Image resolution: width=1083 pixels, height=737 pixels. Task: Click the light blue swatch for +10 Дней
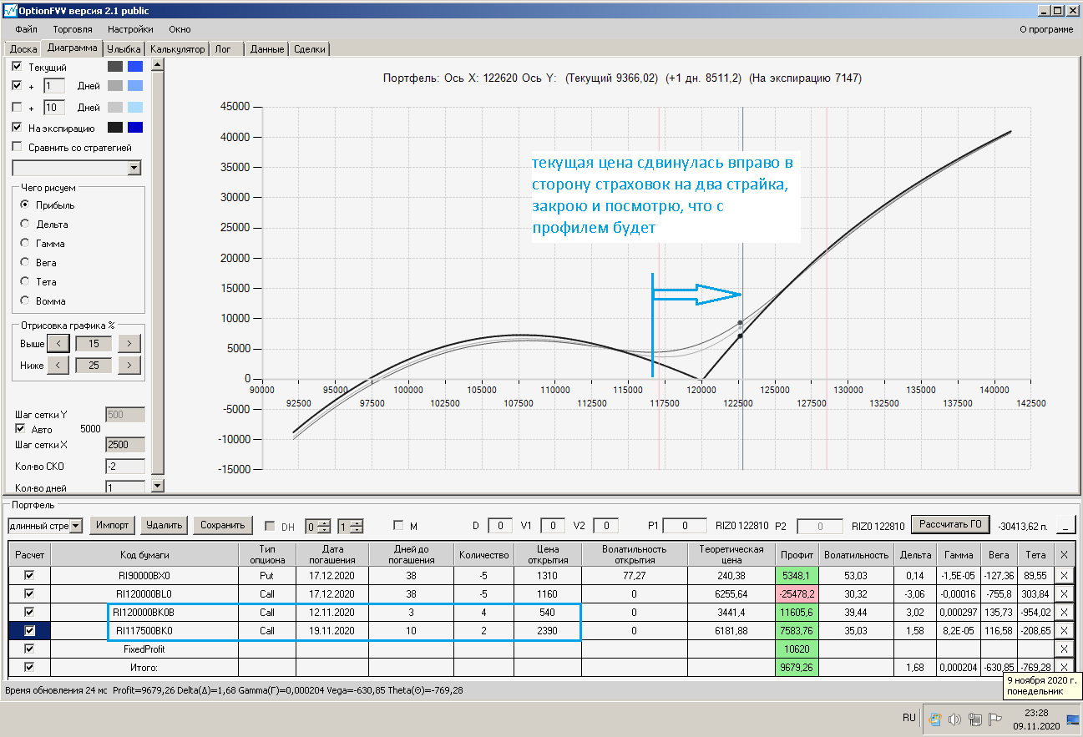tap(134, 108)
